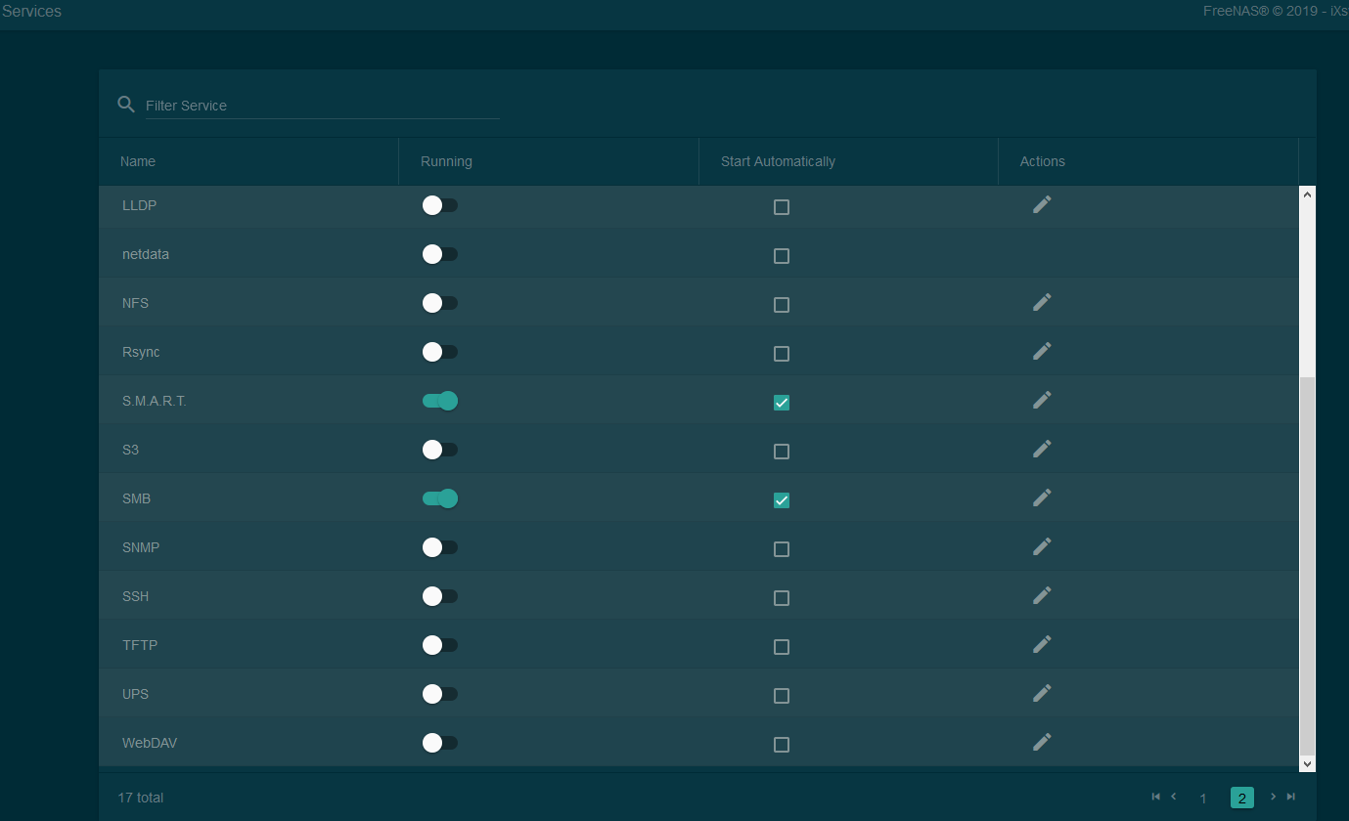Open SMB configuration pencil icon
1349x821 pixels.
(1042, 497)
